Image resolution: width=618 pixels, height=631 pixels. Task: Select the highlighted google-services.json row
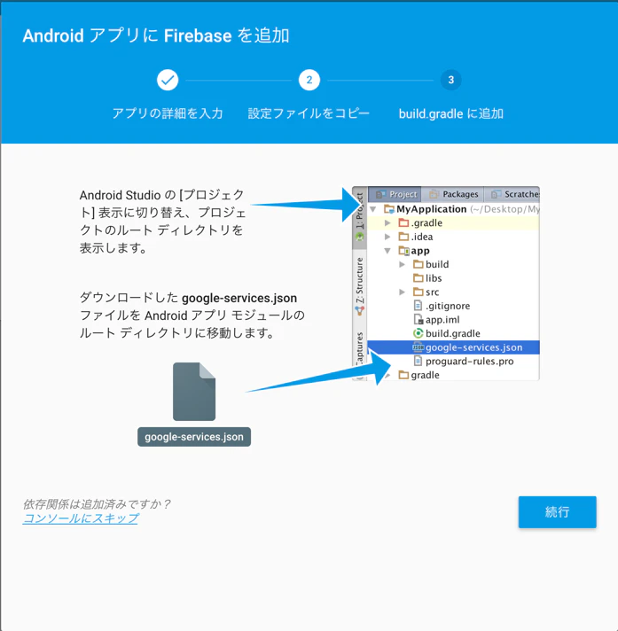(454, 347)
